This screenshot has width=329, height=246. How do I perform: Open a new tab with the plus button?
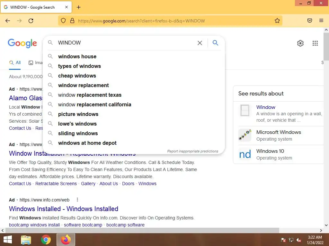[x=78, y=7]
